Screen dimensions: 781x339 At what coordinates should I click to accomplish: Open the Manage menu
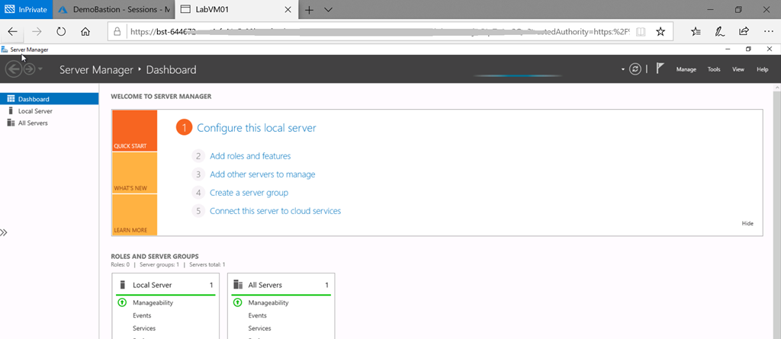coord(686,69)
